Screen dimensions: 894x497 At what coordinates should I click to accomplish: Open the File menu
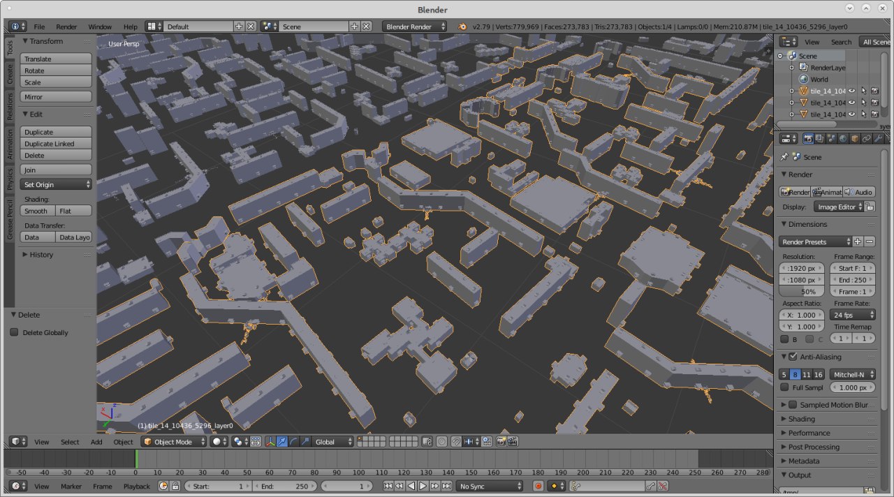point(39,27)
